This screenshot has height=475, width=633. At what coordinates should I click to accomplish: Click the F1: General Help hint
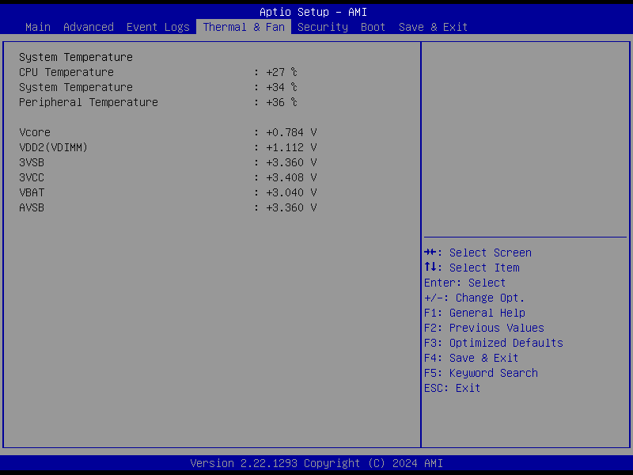[475, 313]
